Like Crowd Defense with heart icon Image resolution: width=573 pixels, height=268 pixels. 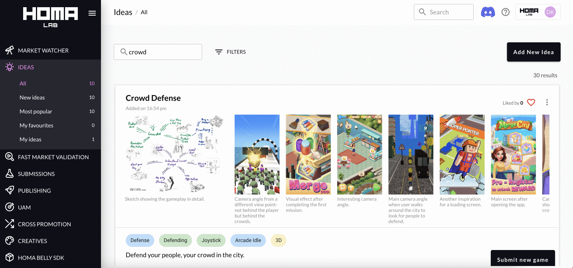pos(531,103)
